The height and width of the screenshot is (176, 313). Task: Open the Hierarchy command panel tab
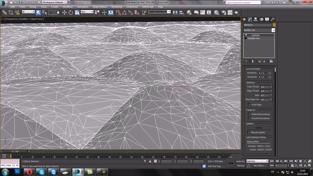(x=255, y=20)
